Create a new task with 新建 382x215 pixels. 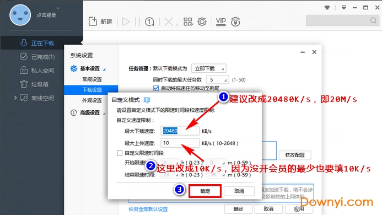[x=100, y=21]
